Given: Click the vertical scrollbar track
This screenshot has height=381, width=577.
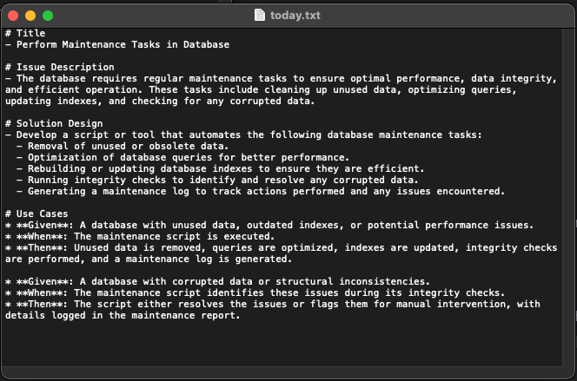Looking at the screenshot, I should 567,197.
